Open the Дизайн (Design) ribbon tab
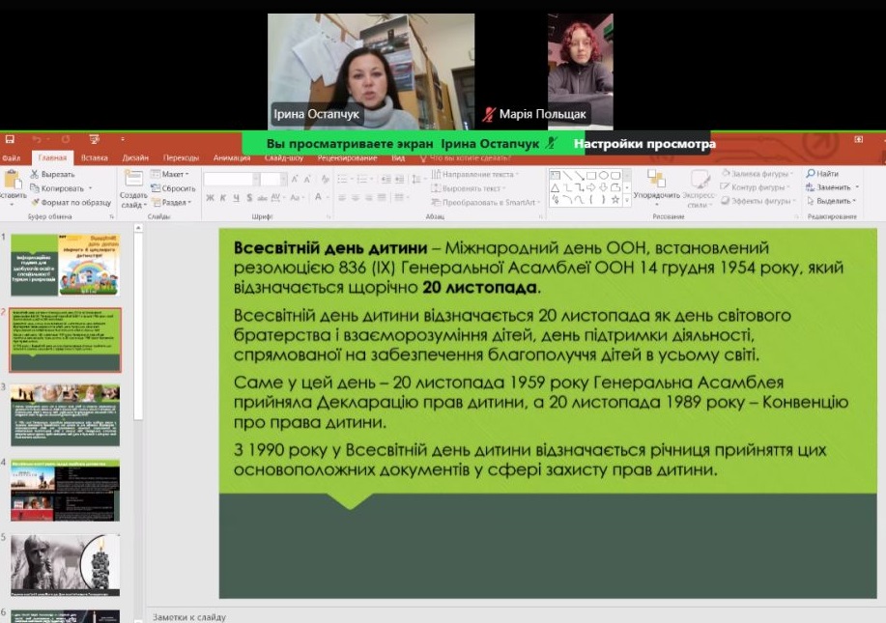Screen dimensions: 886x623 [135, 158]
